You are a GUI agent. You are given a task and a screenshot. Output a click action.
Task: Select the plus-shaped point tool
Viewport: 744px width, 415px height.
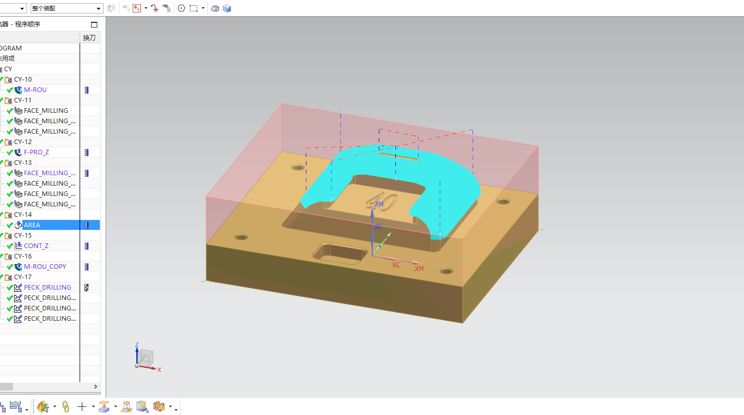pyautogui.click(x=82, y=407)
